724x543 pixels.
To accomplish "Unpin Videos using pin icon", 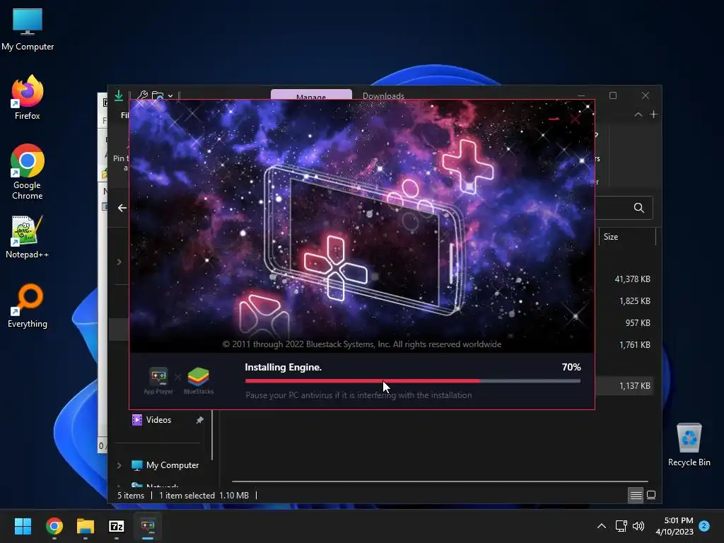I will point(199,420).
